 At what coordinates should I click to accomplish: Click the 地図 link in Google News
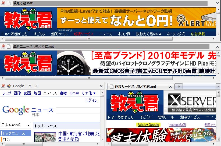click(37, 93)
